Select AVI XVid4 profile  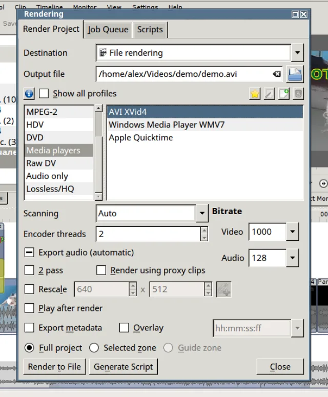205,112
